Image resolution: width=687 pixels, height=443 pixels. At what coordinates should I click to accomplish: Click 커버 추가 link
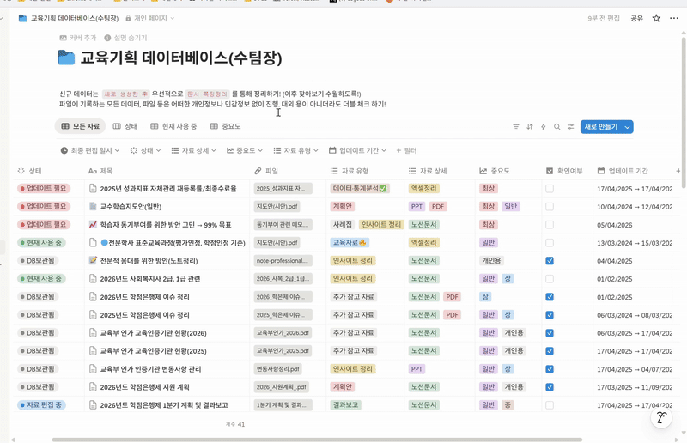78,38
